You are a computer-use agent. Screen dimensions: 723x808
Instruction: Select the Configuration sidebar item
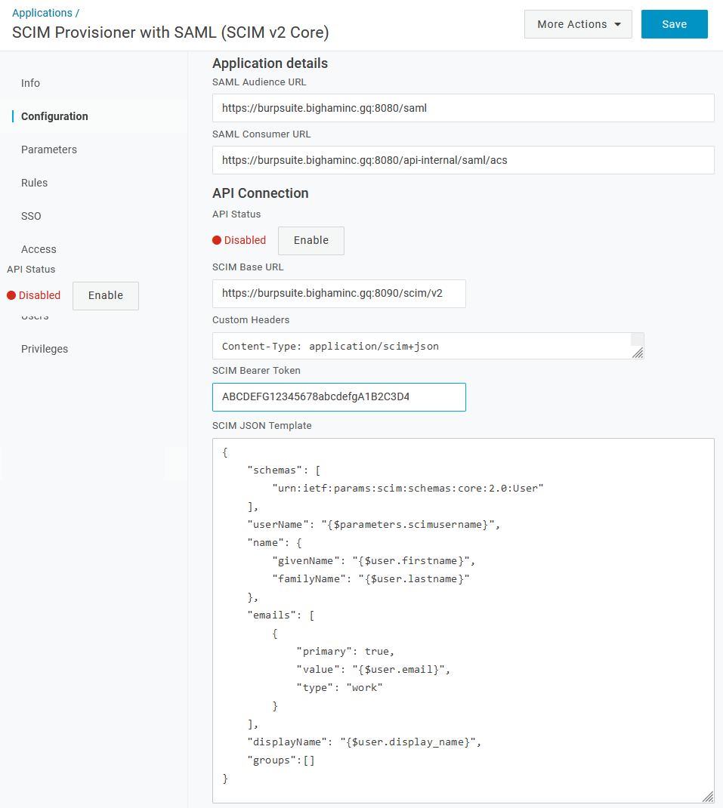54,116
